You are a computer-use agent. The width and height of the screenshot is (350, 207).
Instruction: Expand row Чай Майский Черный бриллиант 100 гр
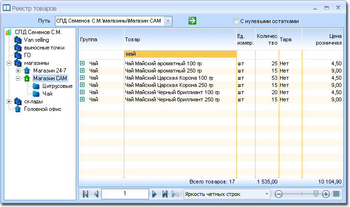[x=82, y=92]
